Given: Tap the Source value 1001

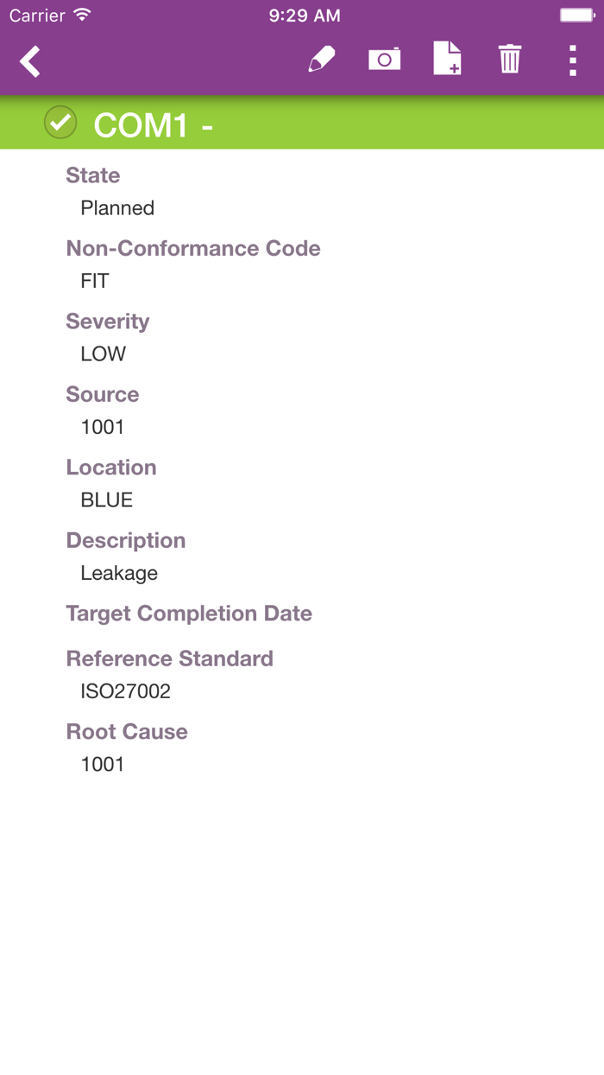Looking at the screenshot, I should [103, 427].
